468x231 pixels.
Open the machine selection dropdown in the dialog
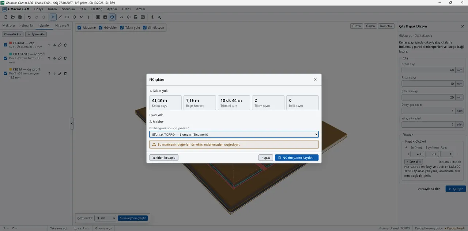[x=234, y=134]
